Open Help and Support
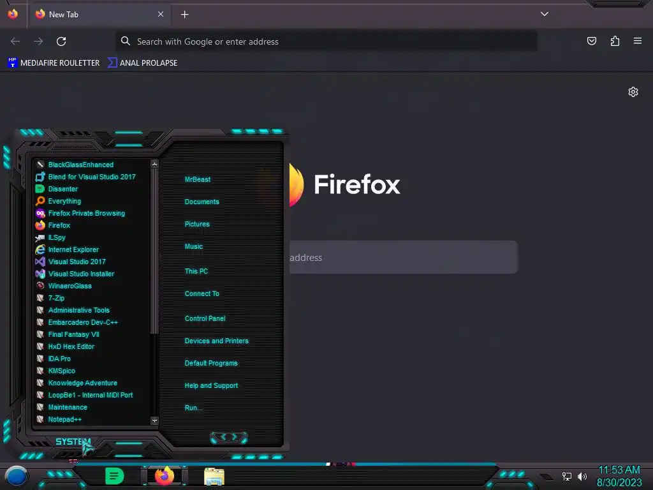The width and height of the screenshot is (653, 490). (x=212, y=386)
